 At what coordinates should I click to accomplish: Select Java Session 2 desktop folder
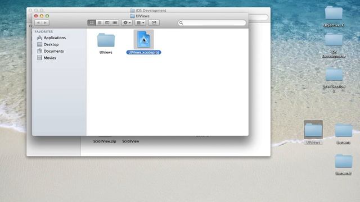334,74
